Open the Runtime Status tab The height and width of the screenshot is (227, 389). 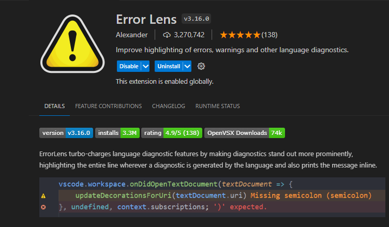(218, 106)
